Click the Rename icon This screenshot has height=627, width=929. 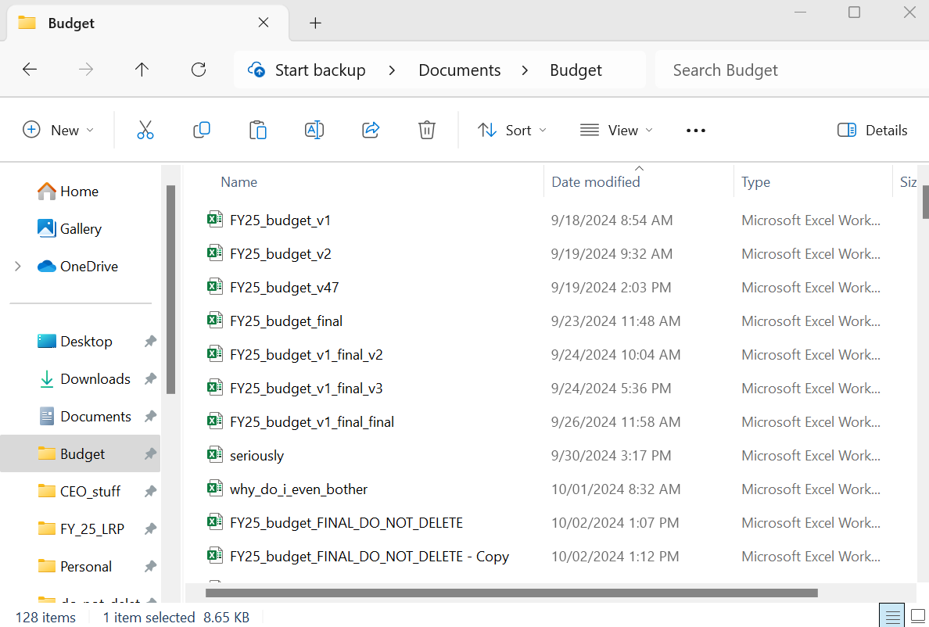[x=314, y=130]
